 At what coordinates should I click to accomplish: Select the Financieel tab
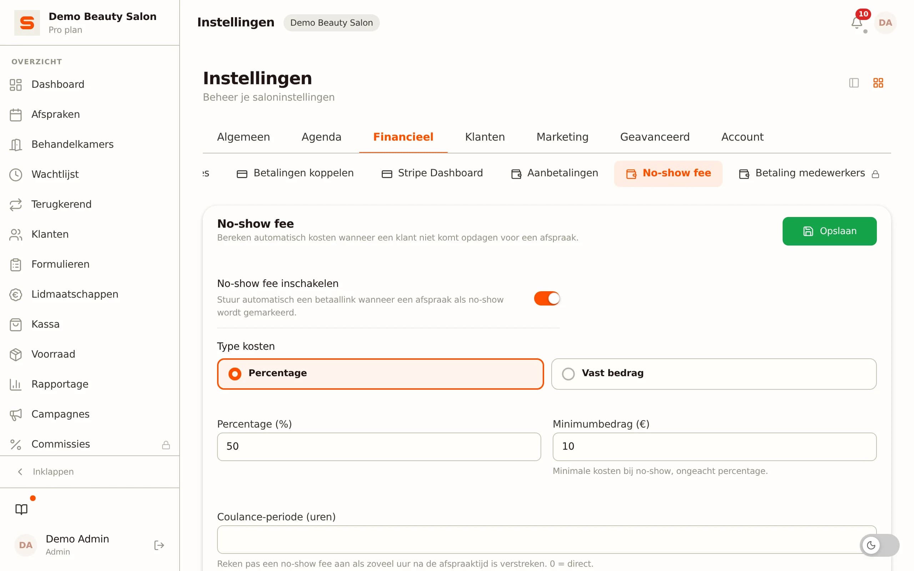[403, 137]
